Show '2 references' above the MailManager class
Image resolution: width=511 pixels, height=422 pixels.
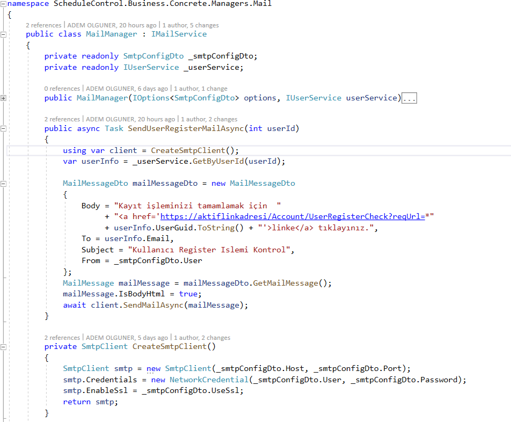43,25
